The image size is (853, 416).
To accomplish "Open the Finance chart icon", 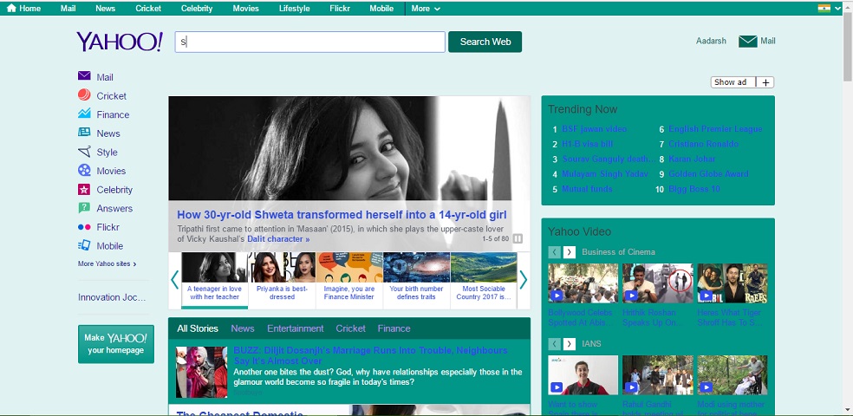I will click(x=84, y=114).
